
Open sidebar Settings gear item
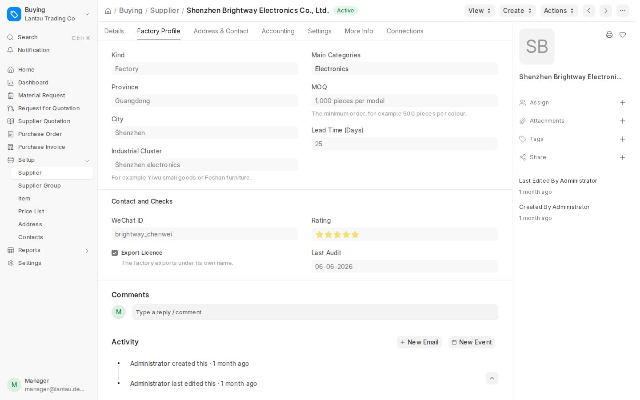(x=48, y=263)
